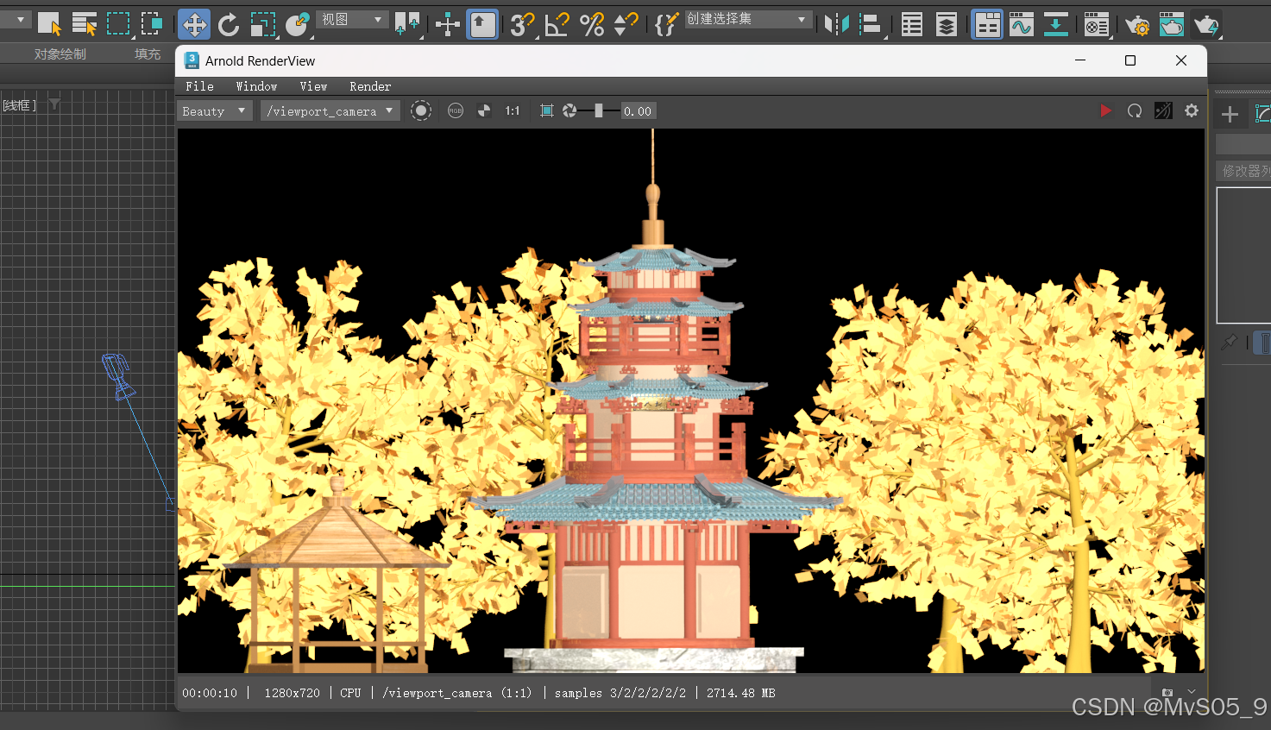Click the Render Production teapot icon
Viewport: 1271px width, 730px height.
point(1205,24)
